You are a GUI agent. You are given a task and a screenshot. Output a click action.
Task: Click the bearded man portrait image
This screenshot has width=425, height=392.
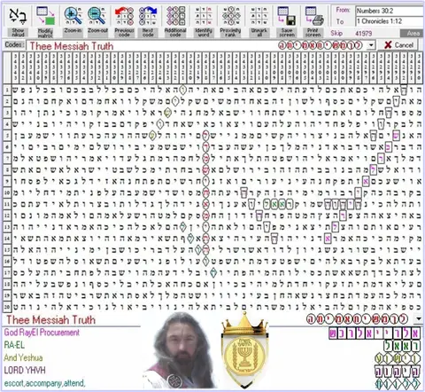[x=180, y=351]
